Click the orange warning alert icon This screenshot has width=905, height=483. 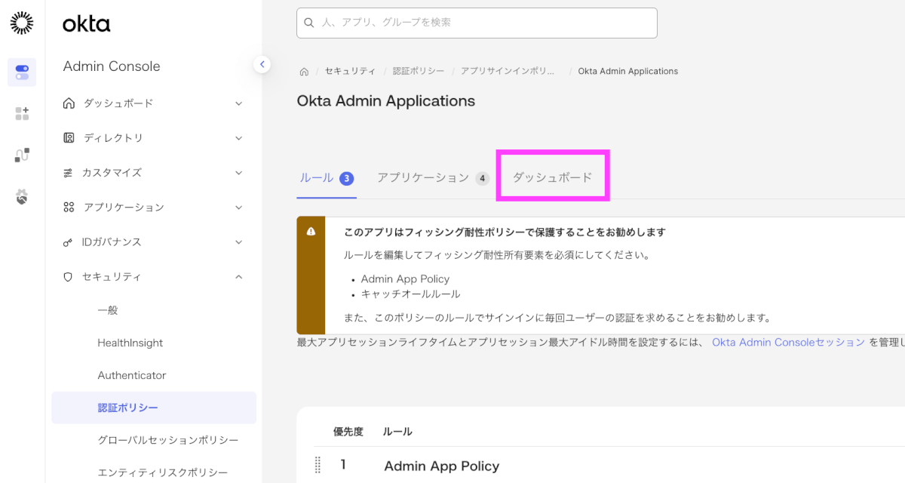click(311, 232)
